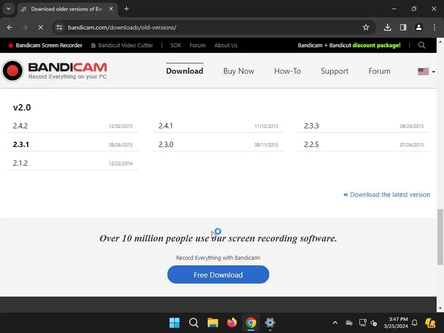Image resolution: width=444 pixels, height=333 pixels.
Task: Bookmark this page with the star icon
Action: [x=366, y=27]
